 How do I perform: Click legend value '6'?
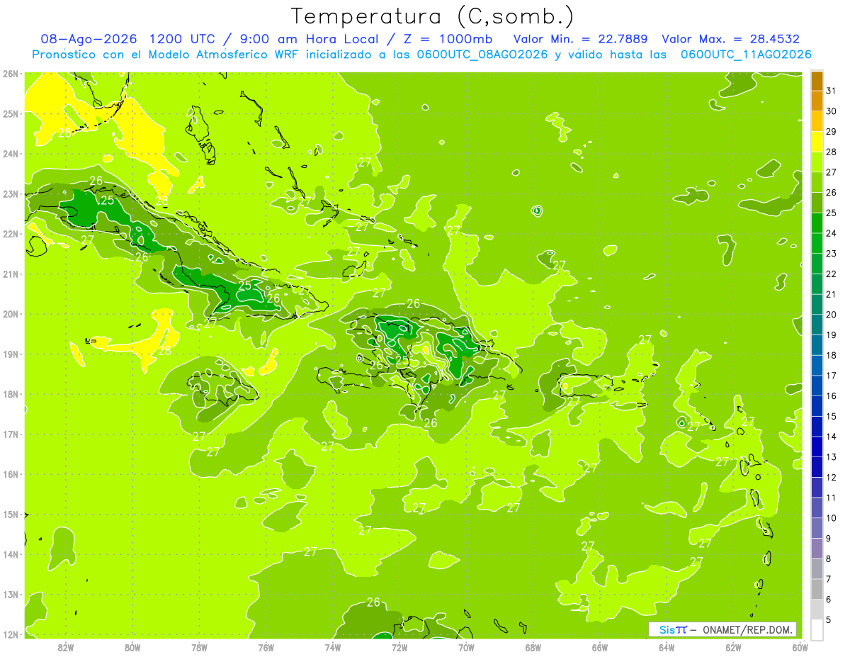click(829, 599)
